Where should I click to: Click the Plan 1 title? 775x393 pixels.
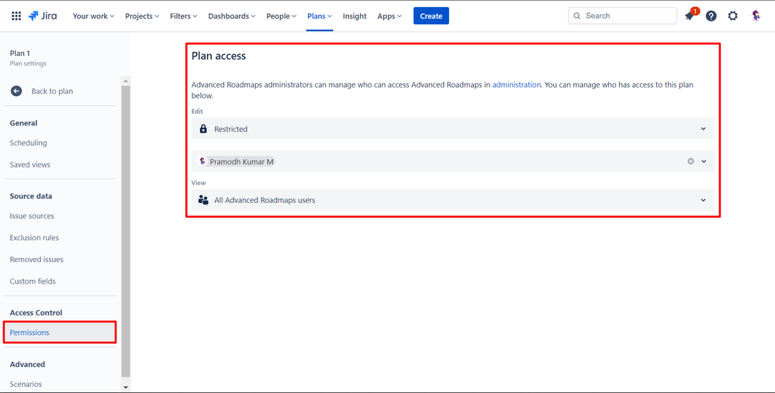[20, 53]
